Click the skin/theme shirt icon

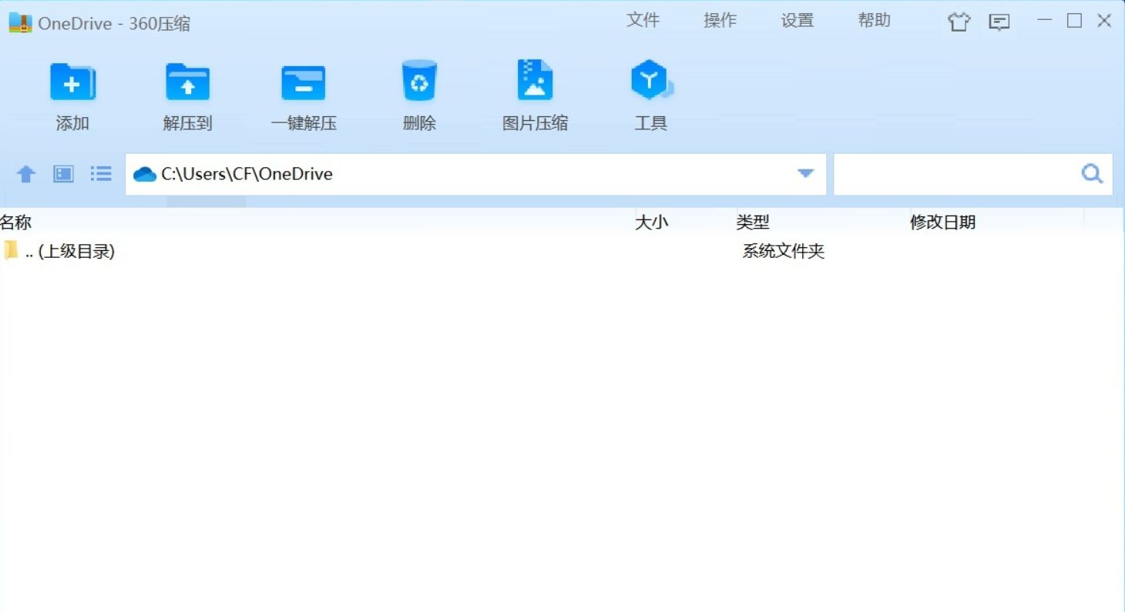tap(959, 22)
